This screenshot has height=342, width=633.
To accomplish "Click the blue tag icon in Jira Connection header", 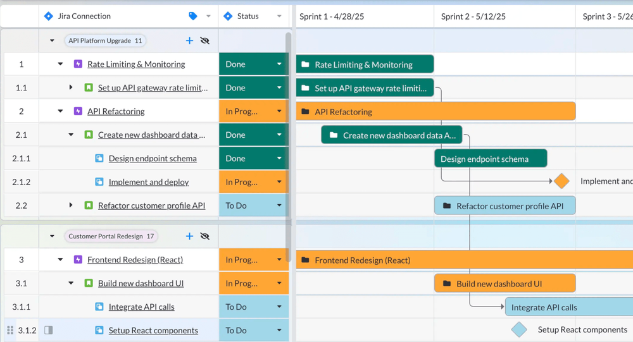I will 193,16.
